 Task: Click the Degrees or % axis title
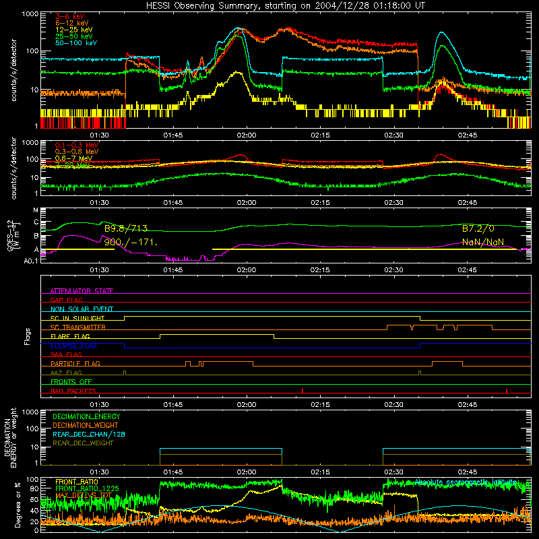coord(18,505)
